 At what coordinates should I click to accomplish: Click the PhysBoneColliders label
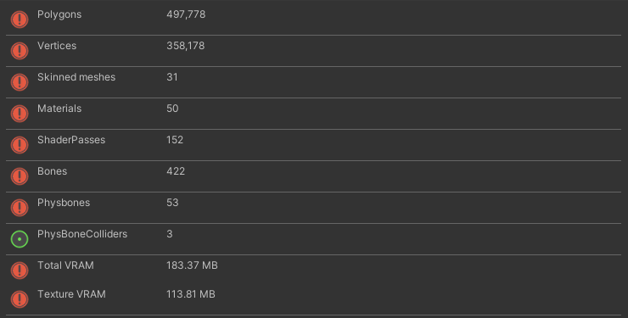[82, 234]
